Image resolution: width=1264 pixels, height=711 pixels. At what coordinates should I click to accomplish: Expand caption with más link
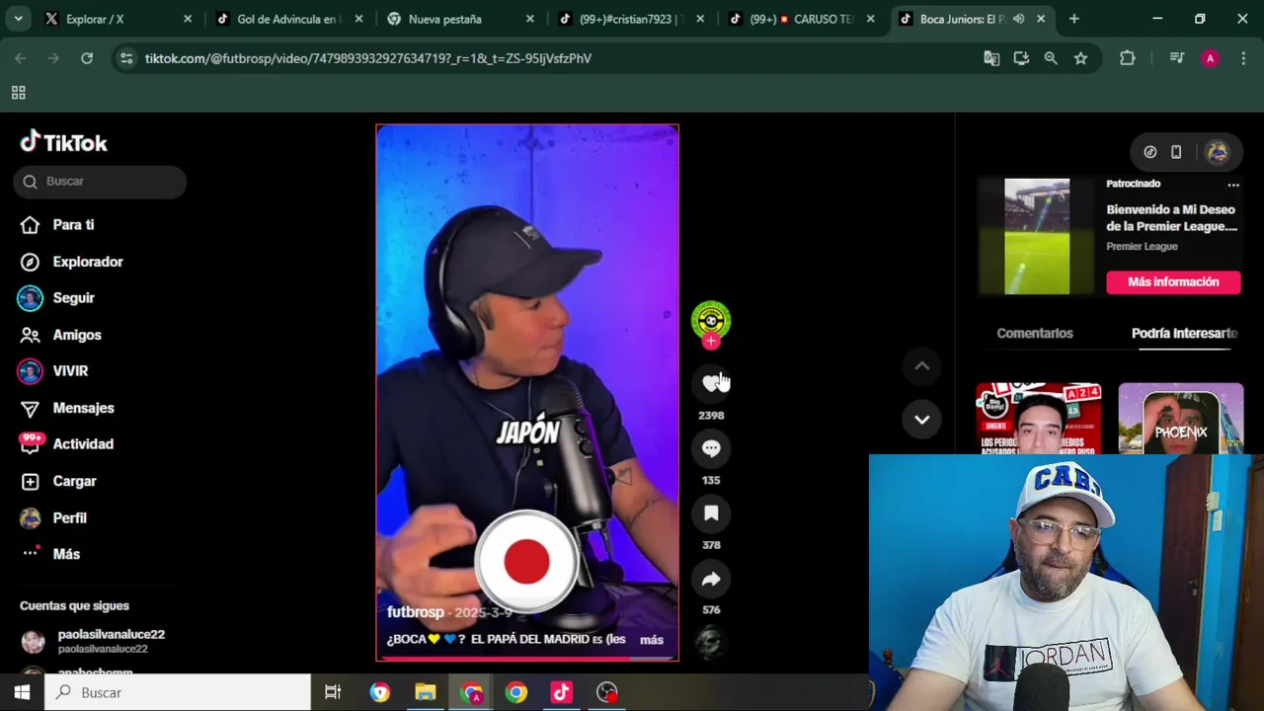tap(652, 640)
